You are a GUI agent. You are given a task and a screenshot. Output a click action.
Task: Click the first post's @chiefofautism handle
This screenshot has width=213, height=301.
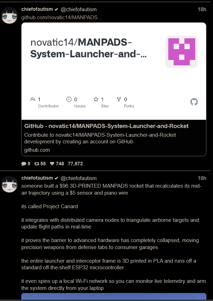[x=79, y=9]
